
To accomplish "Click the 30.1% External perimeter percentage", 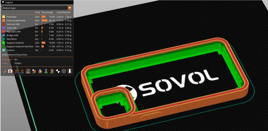I will point(52,20).
